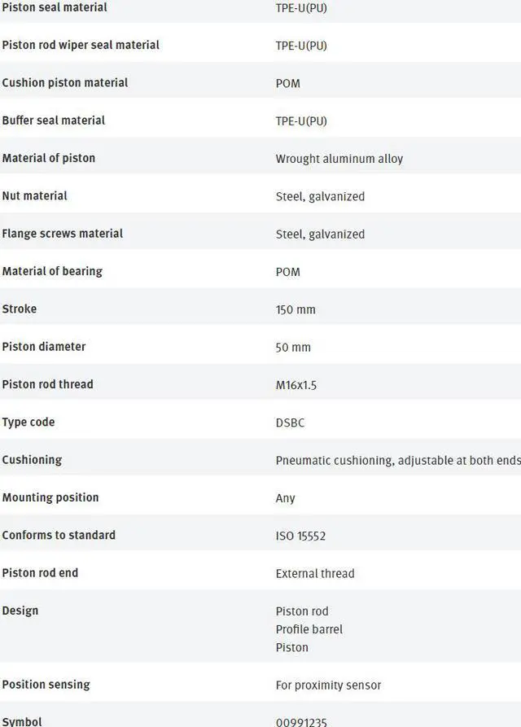This screenshot has height=727, width=521.
Task: Click the "ISO 15552" standard value
Action: pyautogui.click(x=301, y=536)
